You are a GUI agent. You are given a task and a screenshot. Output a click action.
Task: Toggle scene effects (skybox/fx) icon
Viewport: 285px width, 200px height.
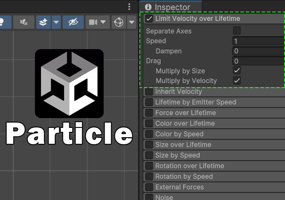(x=43, y=22)
